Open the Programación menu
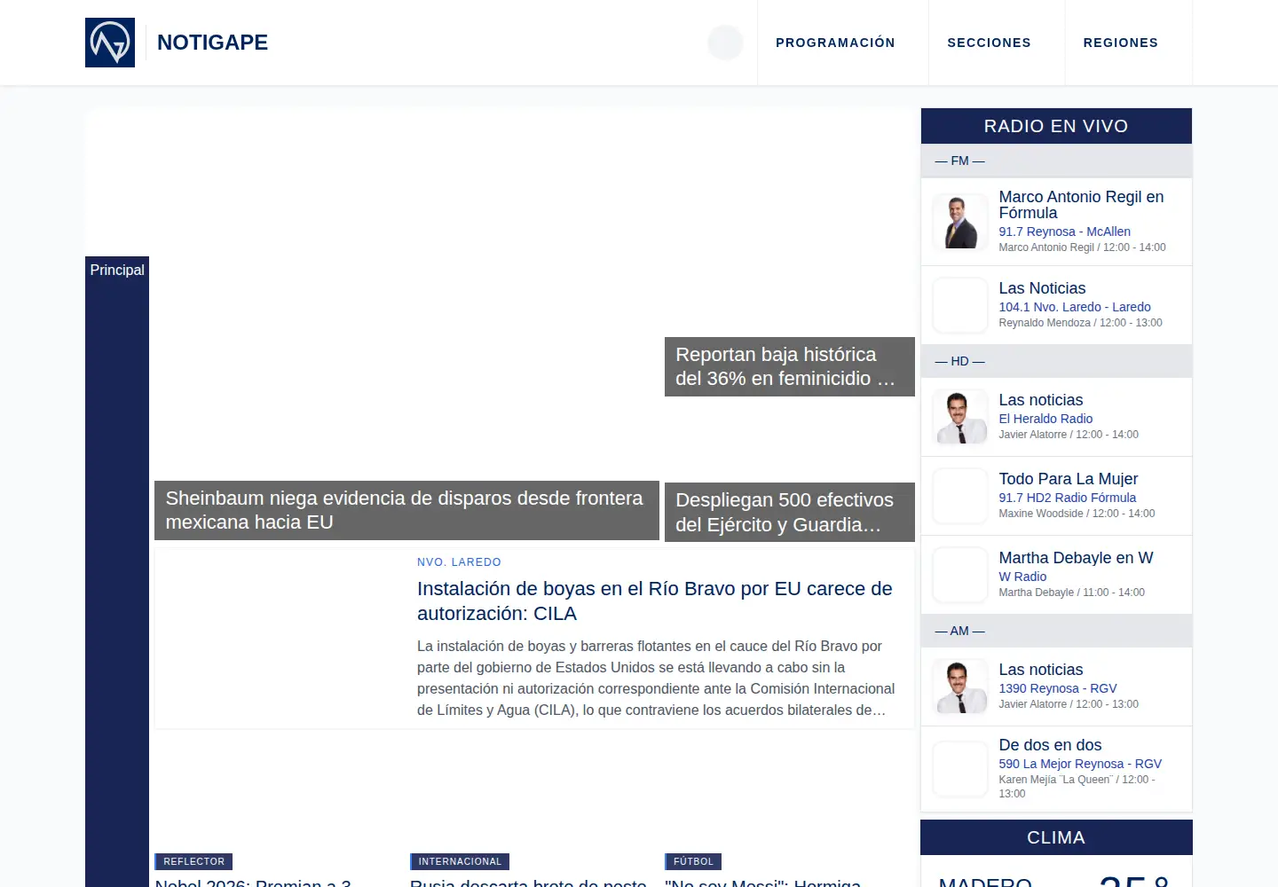 (835, 43)
